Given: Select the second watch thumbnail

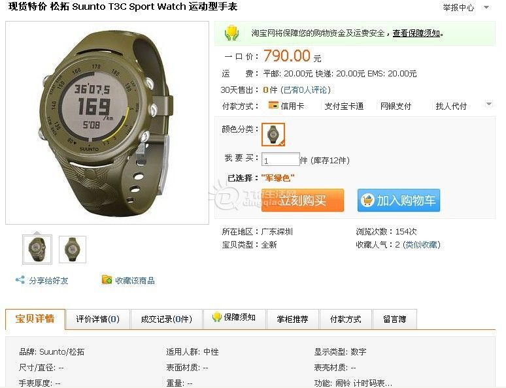Looking at the screenshot, I should pos(73,250).
